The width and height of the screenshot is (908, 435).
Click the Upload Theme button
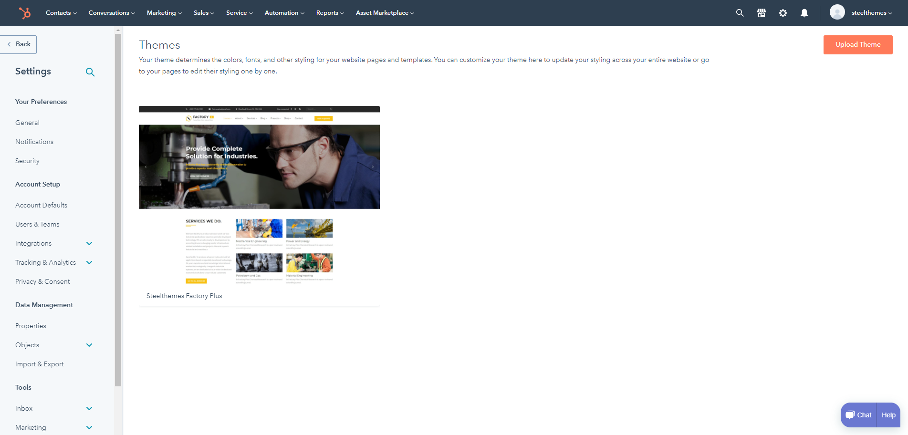tap(857, 44)
